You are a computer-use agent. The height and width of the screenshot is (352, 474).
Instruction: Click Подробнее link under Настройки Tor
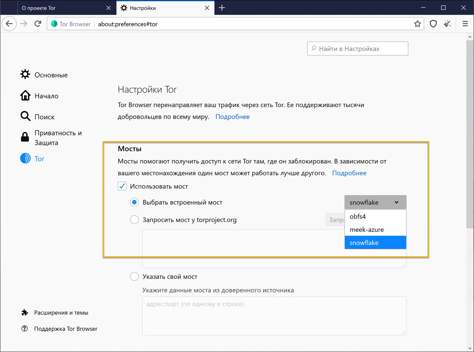(233, 116)
